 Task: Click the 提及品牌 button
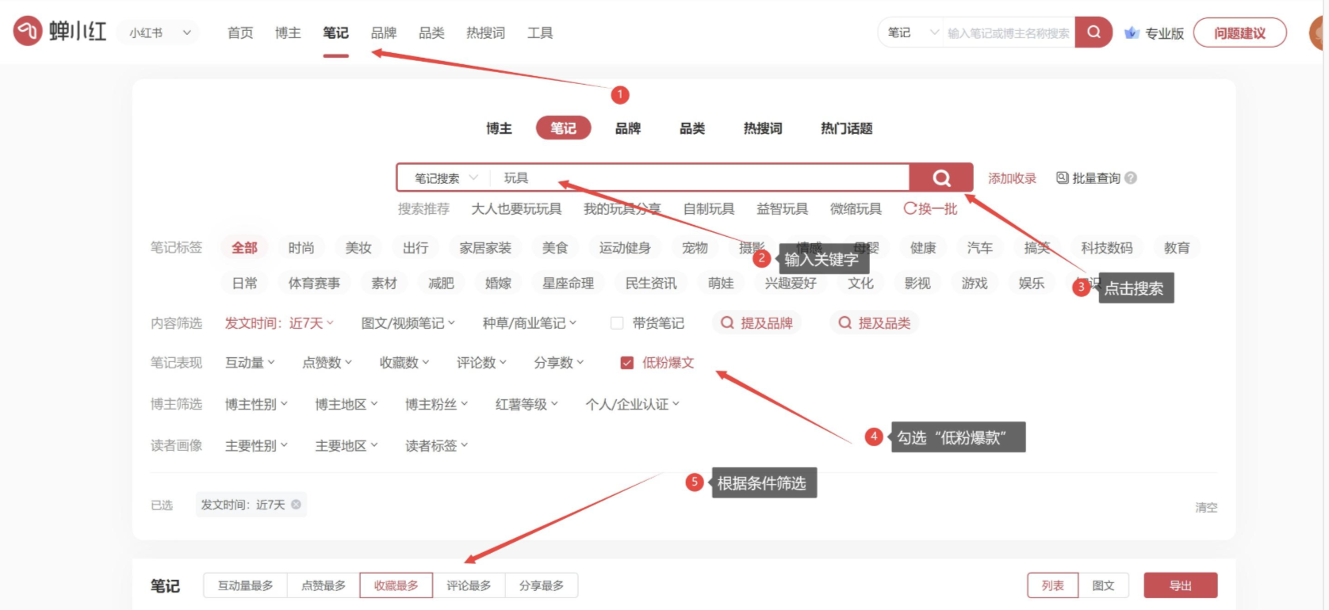point(757,323)
